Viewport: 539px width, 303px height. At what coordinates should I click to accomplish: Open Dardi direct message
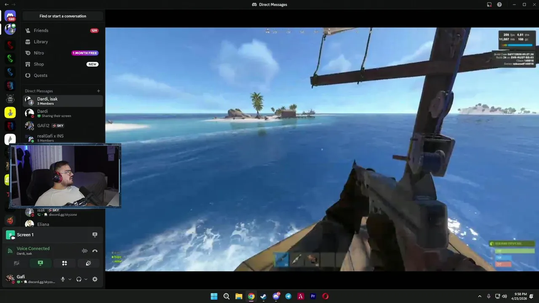coord(63,113)
